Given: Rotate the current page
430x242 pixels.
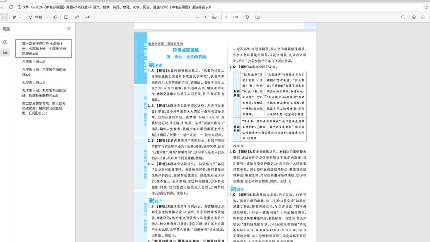Looking at the screenshot, I should [x=247, y=18].
